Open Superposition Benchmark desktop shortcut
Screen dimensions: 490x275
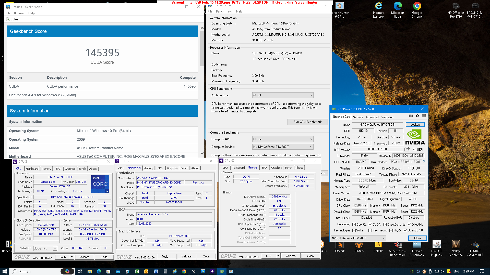click(x=398, y=248)
